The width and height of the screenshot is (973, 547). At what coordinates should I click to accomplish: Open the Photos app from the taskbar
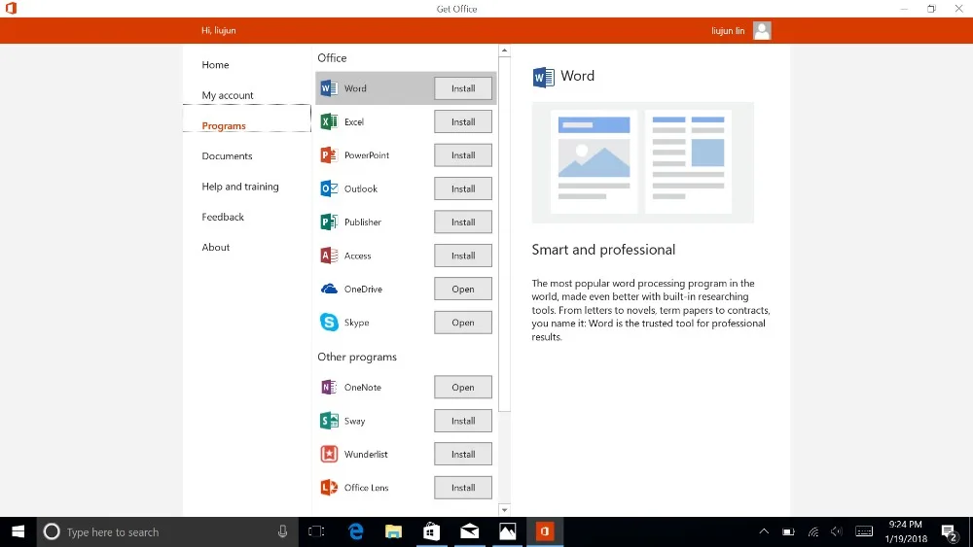coord(507,531)
